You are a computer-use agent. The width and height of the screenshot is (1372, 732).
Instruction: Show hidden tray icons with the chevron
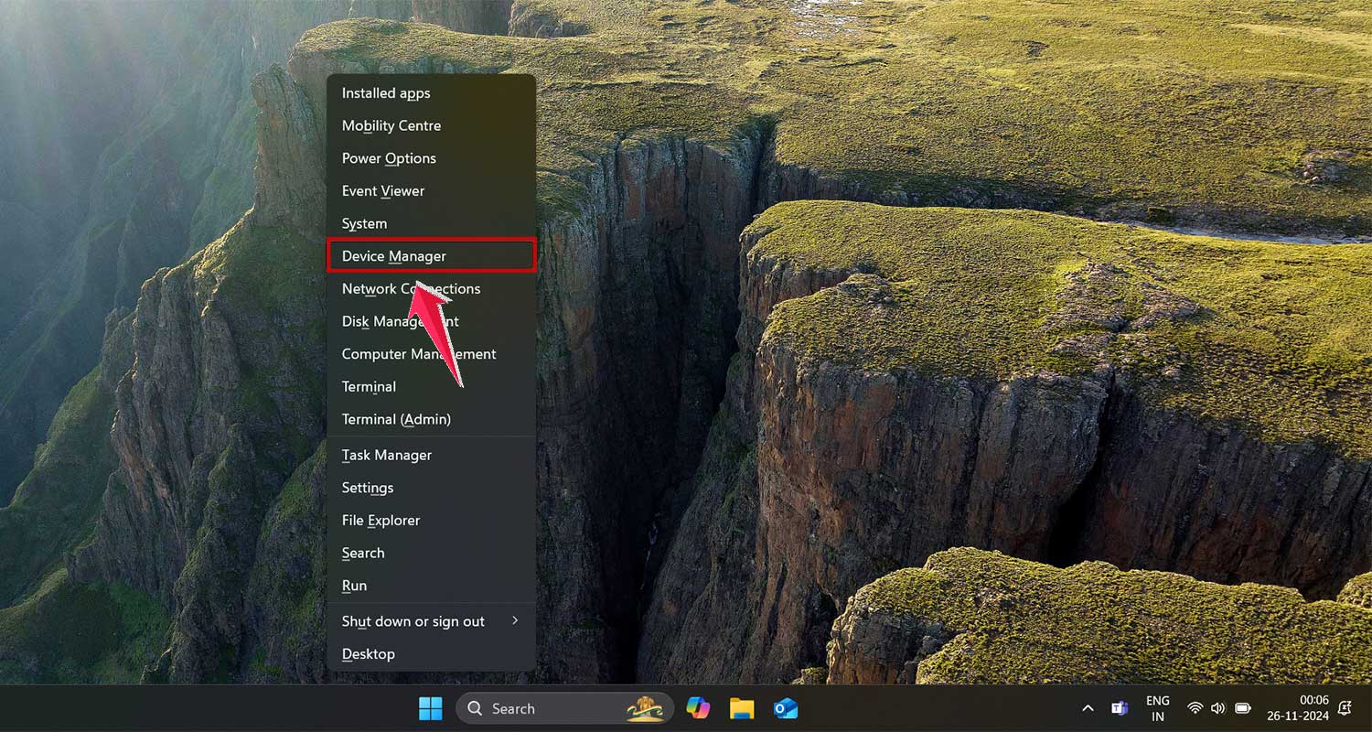pyautogui.click(x=1088, y=707)
